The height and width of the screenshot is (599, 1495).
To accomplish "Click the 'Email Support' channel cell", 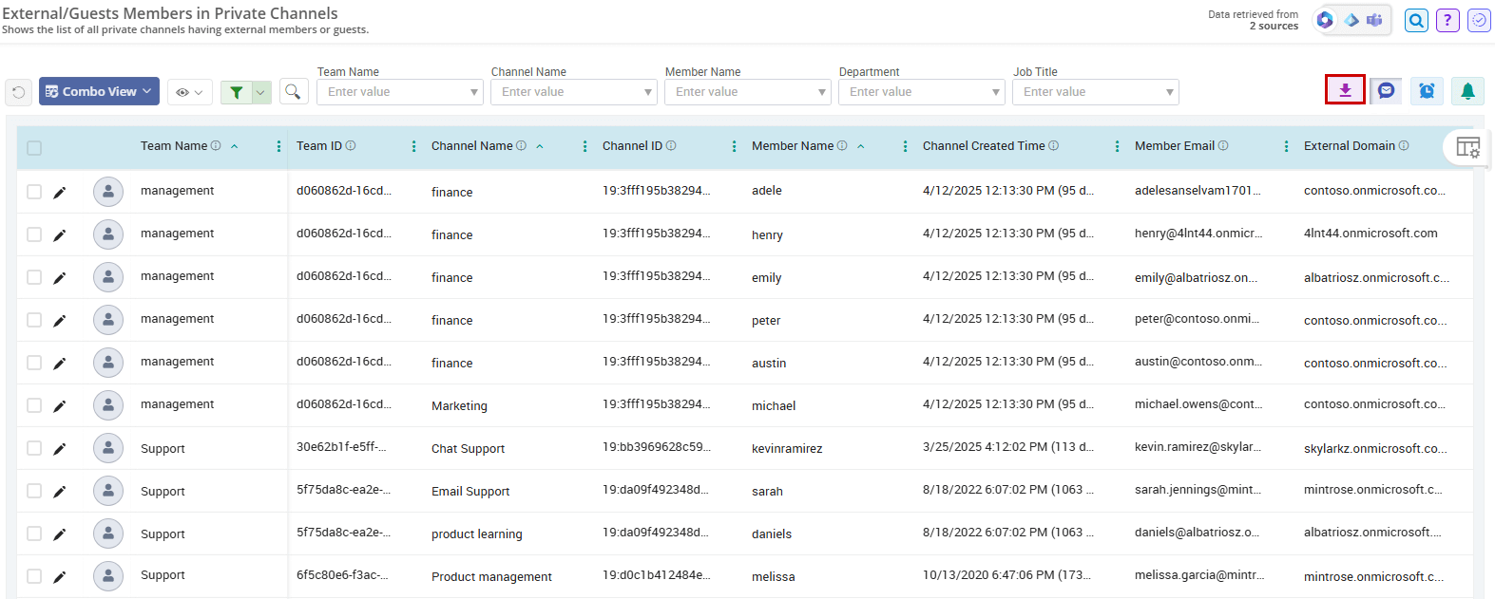I will pyautogui.click(x=470, y=492).
